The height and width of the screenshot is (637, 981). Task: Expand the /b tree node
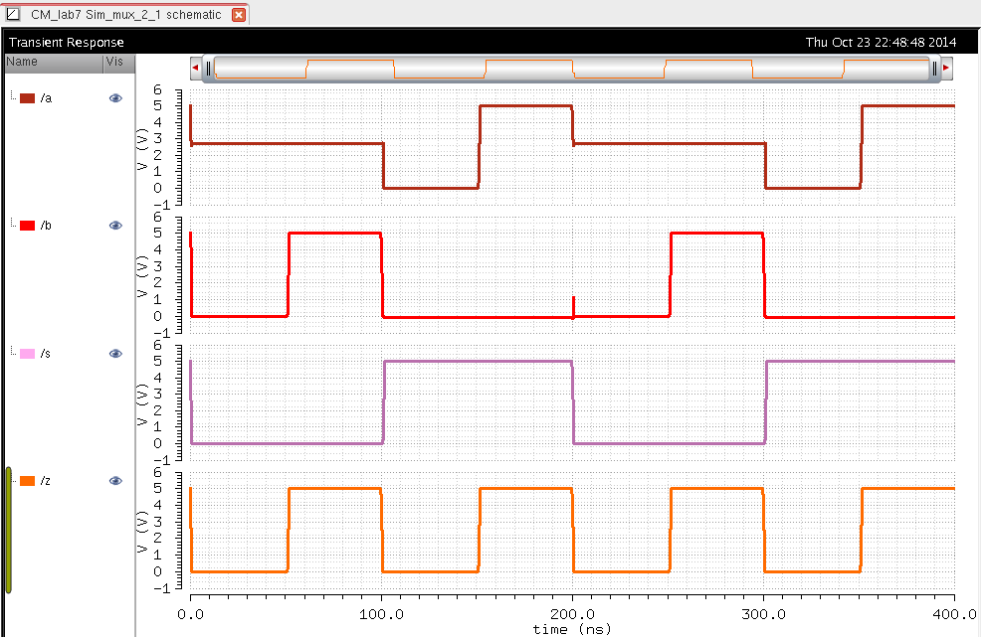(13, 225)
